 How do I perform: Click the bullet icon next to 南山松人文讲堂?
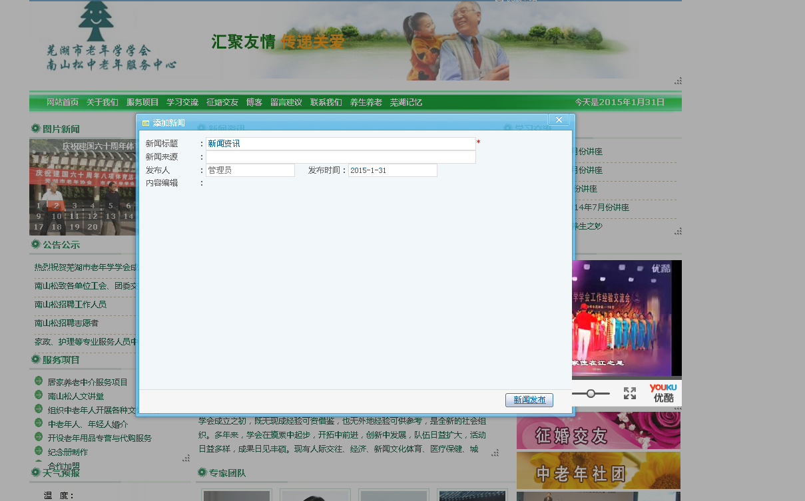(39, 395)
